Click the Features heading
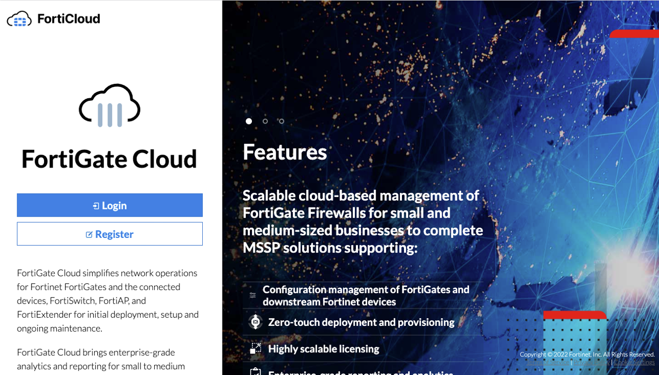 coord(284,152)
